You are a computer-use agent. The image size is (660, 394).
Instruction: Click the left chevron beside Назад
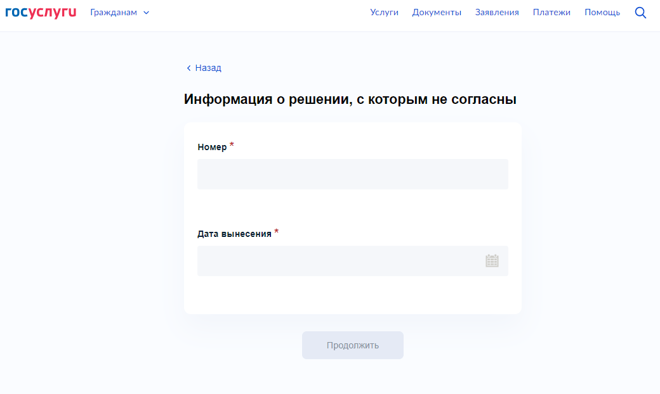[x=188, y=68]
